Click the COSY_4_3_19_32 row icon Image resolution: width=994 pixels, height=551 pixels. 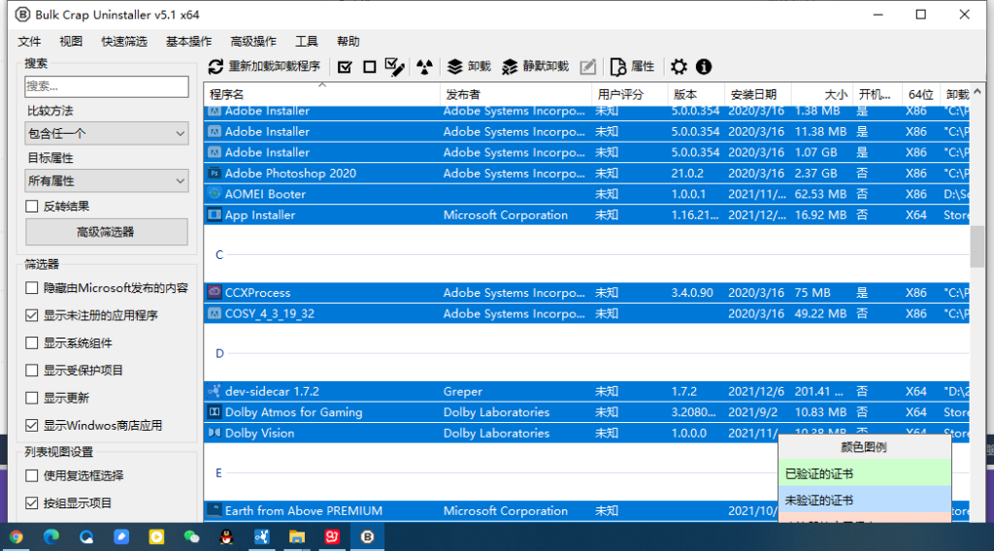coord(215,313)
